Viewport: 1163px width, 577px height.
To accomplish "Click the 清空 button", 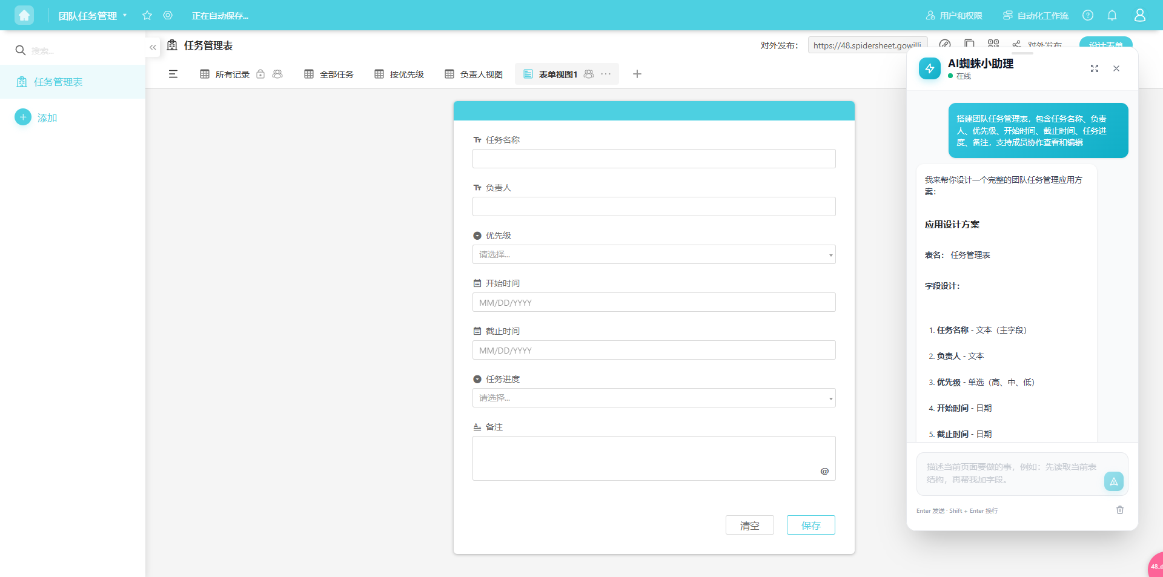I will point(750,525).
